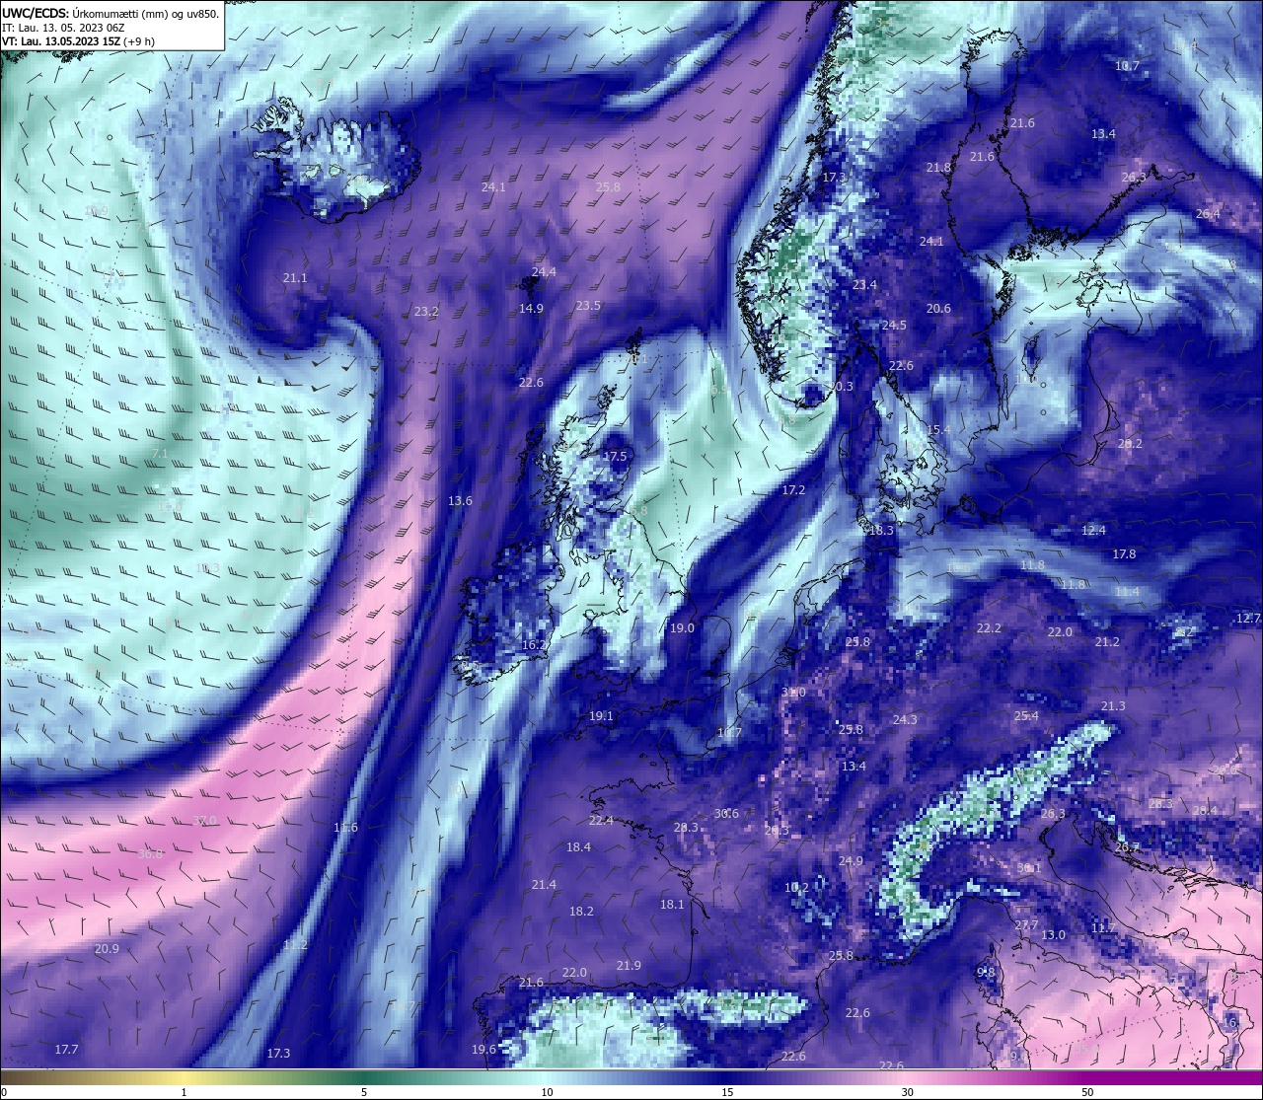Select the 23.5 value label
Image resolution: width=1263 pixels, height=1100 pixels.
588,306
